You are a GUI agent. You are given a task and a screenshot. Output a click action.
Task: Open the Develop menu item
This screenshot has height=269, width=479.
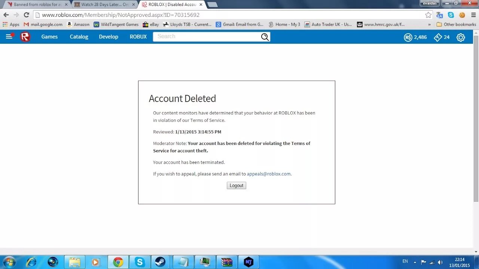point(109,37)
